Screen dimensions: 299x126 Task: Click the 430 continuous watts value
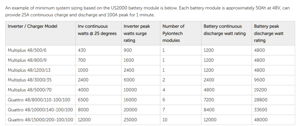pyautogui.click(x=82, y=50)
